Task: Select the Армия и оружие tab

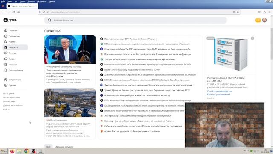Action: 64,147
